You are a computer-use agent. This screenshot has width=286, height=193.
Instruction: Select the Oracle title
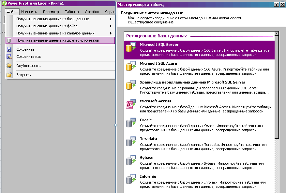[146, 120]
